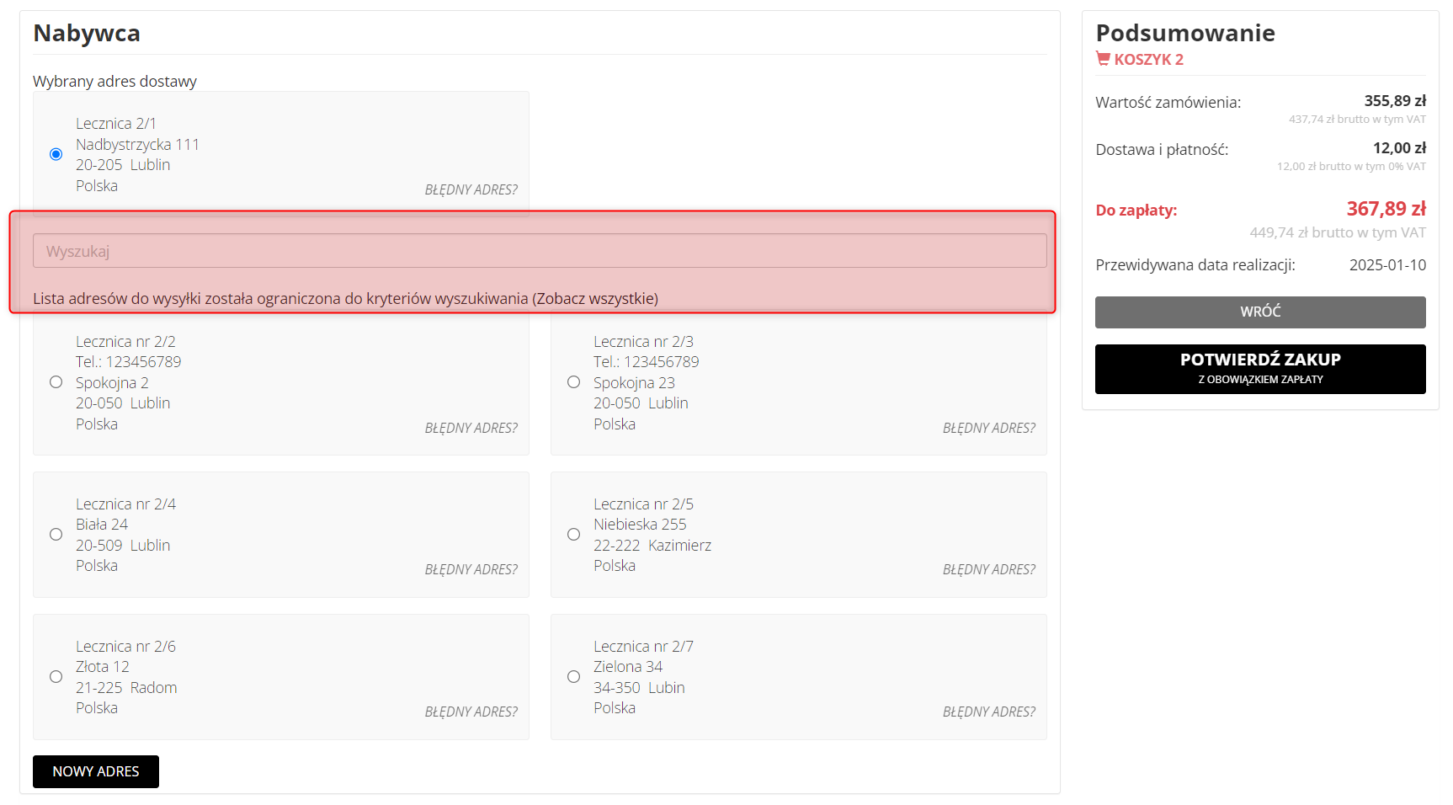Click the WRÓĆ button

1260,312
